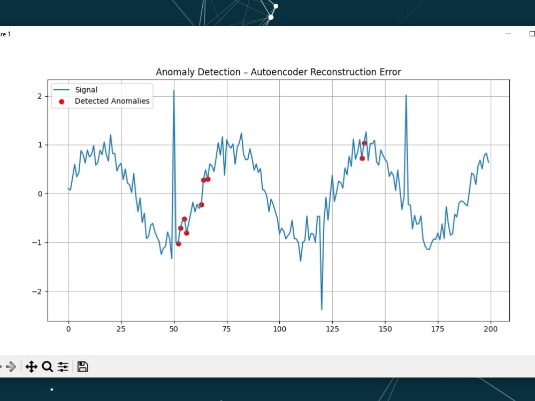Viewport: 535px width, 401px height.
Task: Click the x-axis tick label 75
Action: click(x=226, y=329)
